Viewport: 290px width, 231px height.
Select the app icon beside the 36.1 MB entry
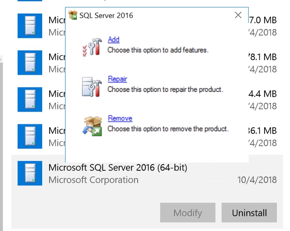pos(30,137)
